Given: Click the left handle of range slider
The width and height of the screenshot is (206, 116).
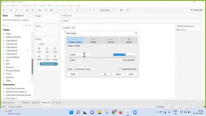Looking at the screenshot, I should coord(69,58).
